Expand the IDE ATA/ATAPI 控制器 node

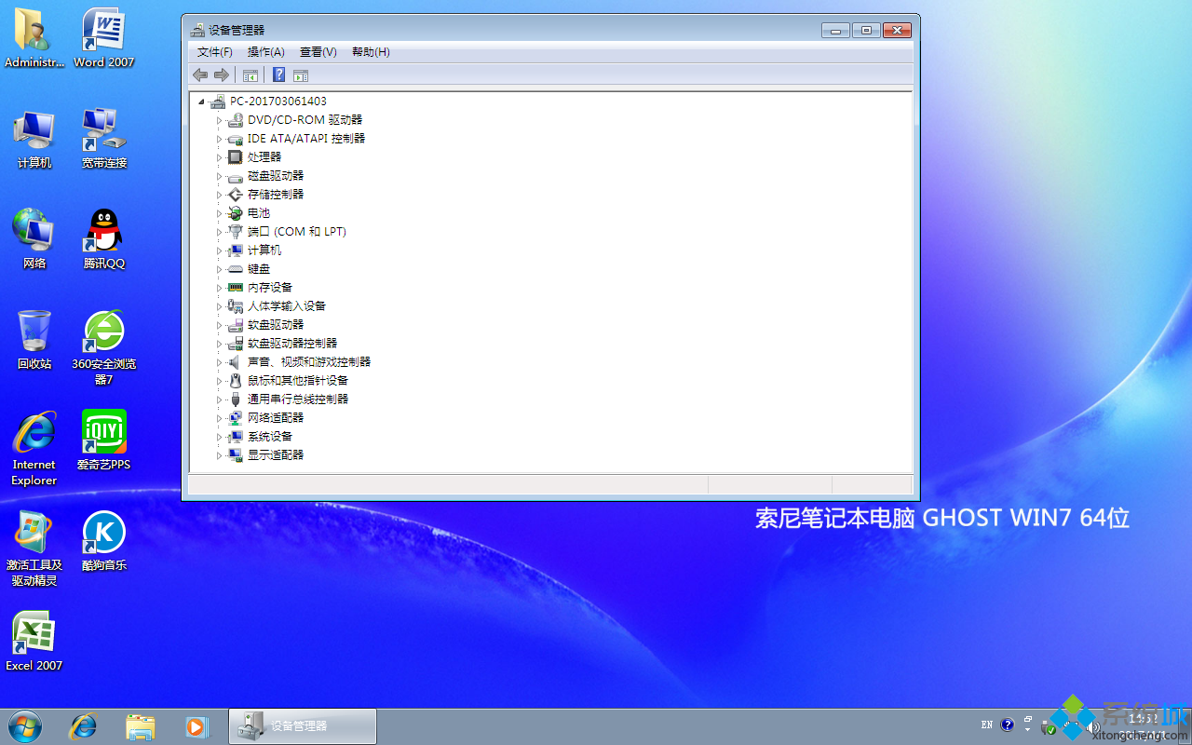pos(220,139)
